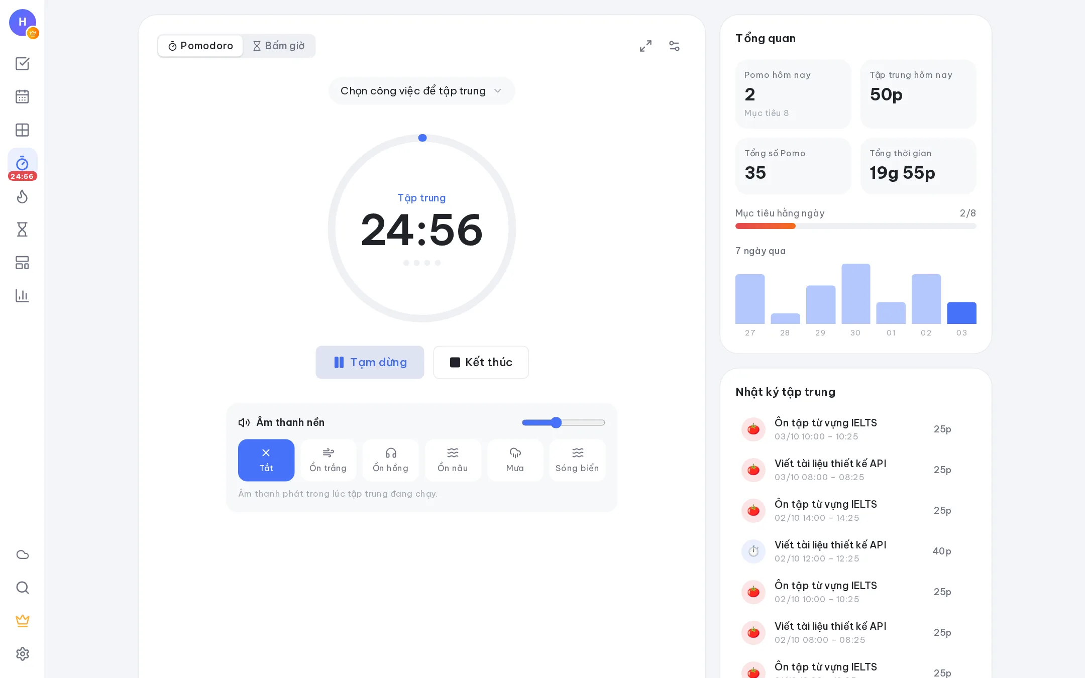The width and height of the screenshot is (1085, 678).
Task: Switch to the Pomodoro tab
Action: click(200, 46)
